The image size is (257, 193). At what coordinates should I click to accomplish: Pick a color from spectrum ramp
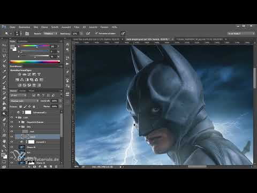pyautogui.click(x=35, y=62)
